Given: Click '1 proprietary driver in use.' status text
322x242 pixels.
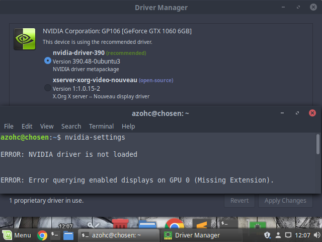Looking at the screenshot, I should (46, 201).
